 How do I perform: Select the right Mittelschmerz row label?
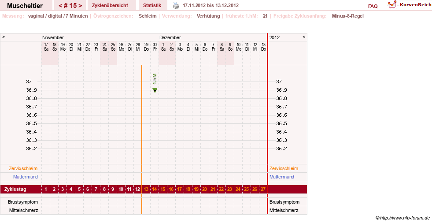tap(284, 210)
